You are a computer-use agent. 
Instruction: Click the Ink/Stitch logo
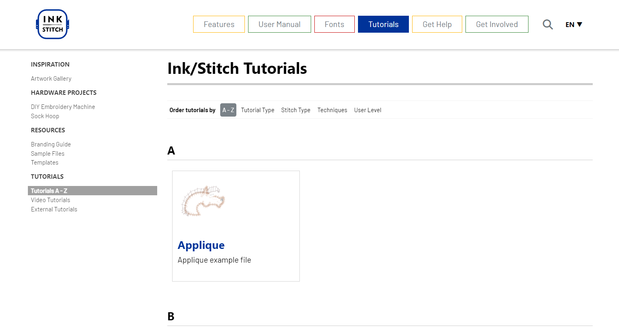pos(53,24)
